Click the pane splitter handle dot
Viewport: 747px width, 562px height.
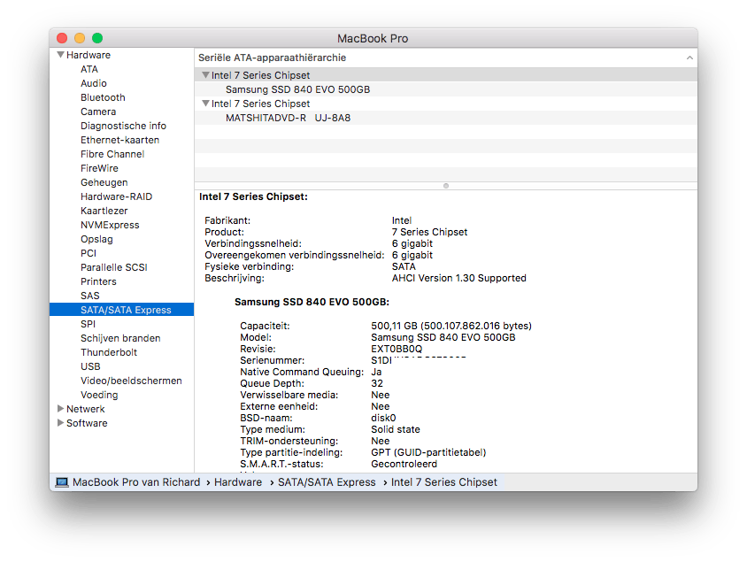pos(446,186)
